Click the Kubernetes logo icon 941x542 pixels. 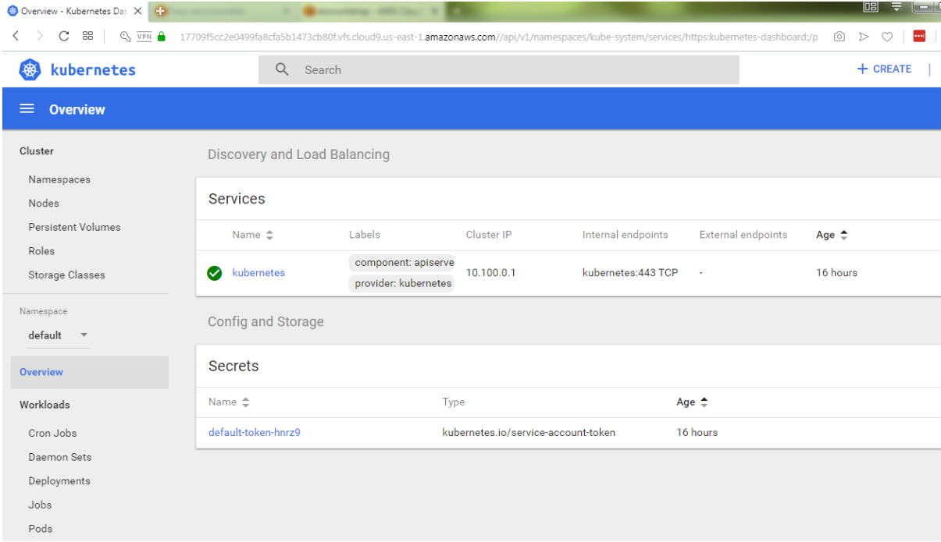pyautogui.click(x=29, y=69)
